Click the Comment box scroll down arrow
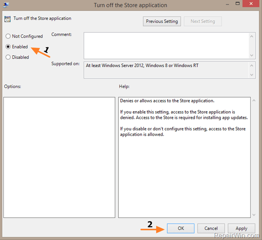 [x=252, y=55]
